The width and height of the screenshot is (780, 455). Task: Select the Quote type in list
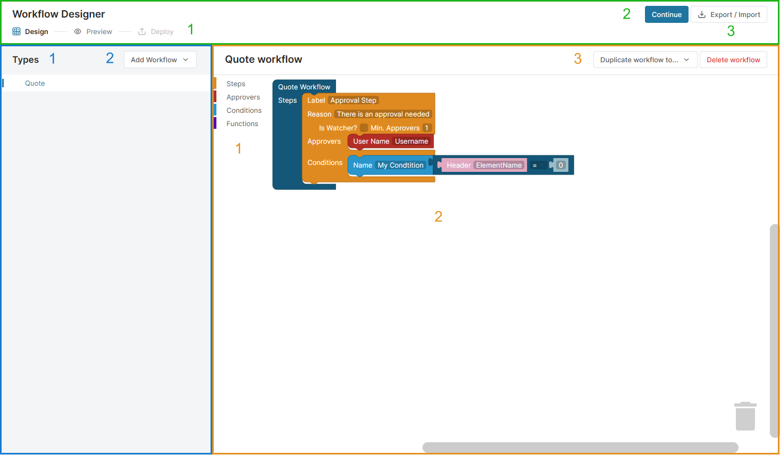point(35,83)
